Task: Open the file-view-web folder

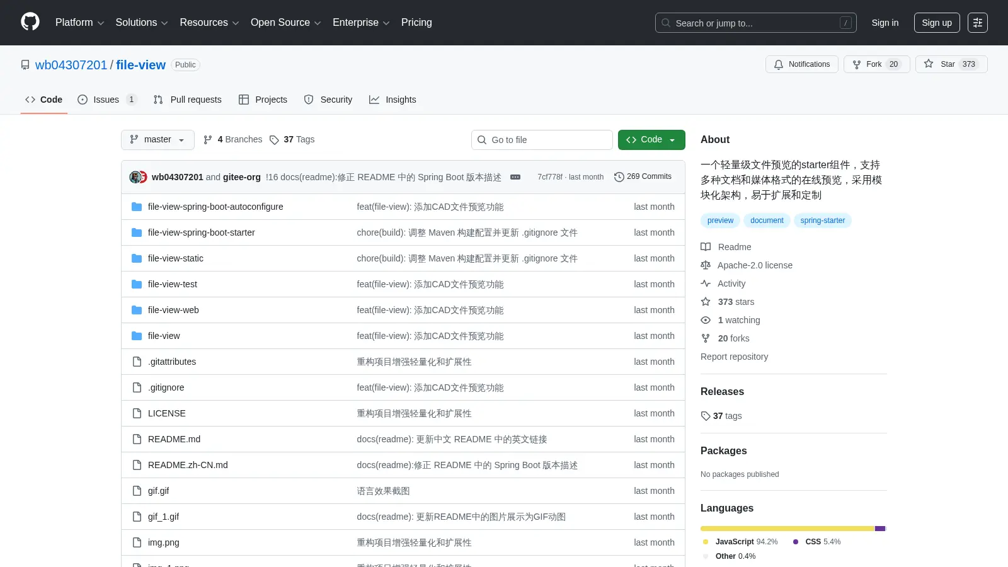Action: coord(173,310)
